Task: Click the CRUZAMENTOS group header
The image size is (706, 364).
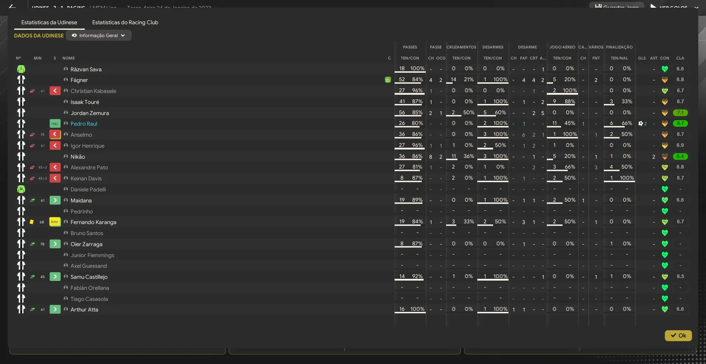Action: tap(461, 47)
